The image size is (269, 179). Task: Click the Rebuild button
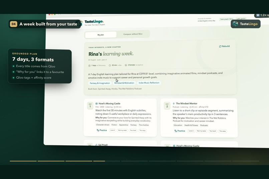pyautogui.click(x=224, y=46)
